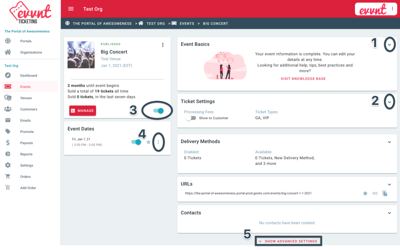The height and width of the screenshot is (250, 400).
Task: Open Venues in the sidebar
Action: coord(26,98)
